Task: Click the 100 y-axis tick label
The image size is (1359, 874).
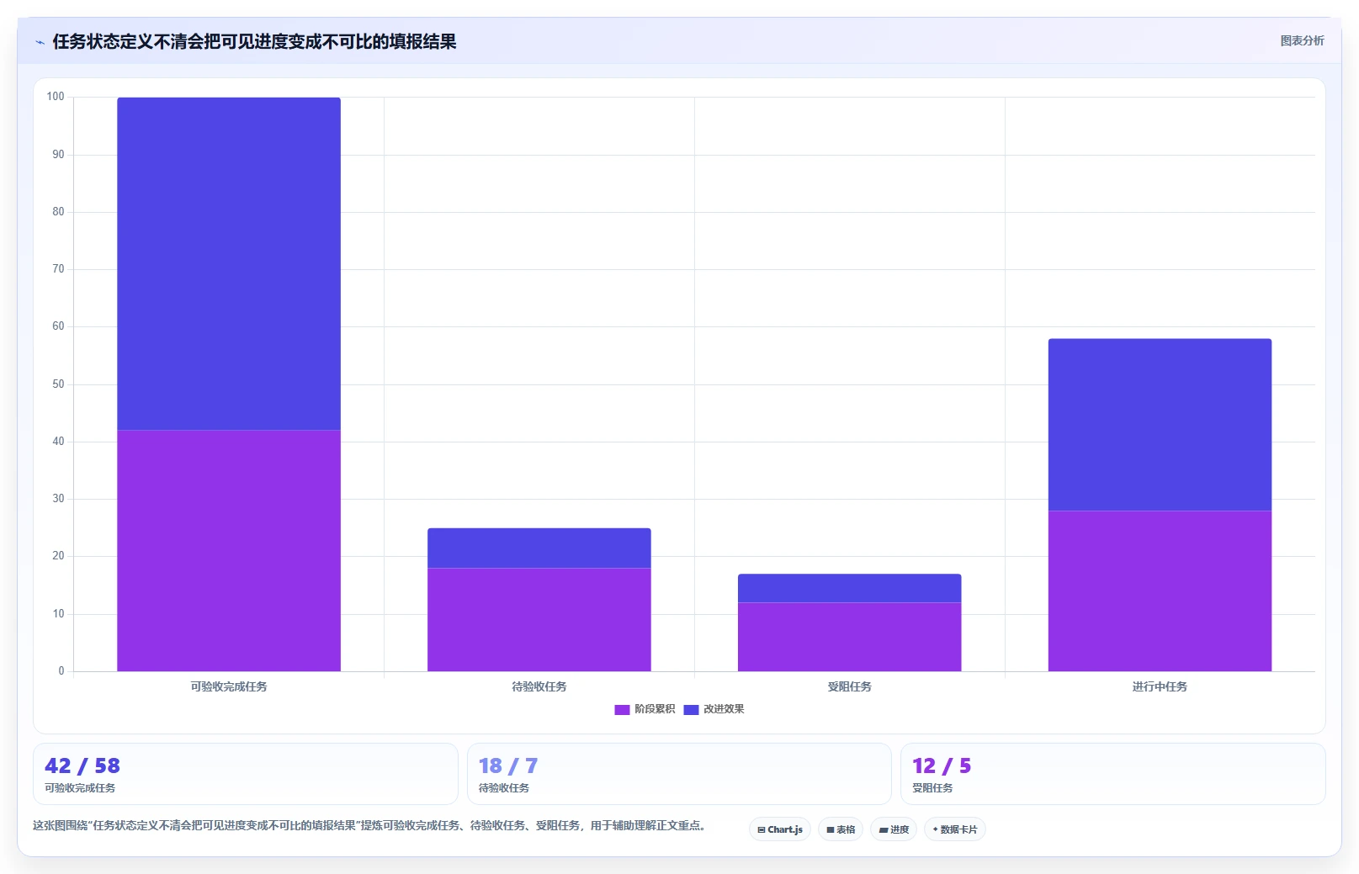Action: pyautogui.click(x=56, y=97)
